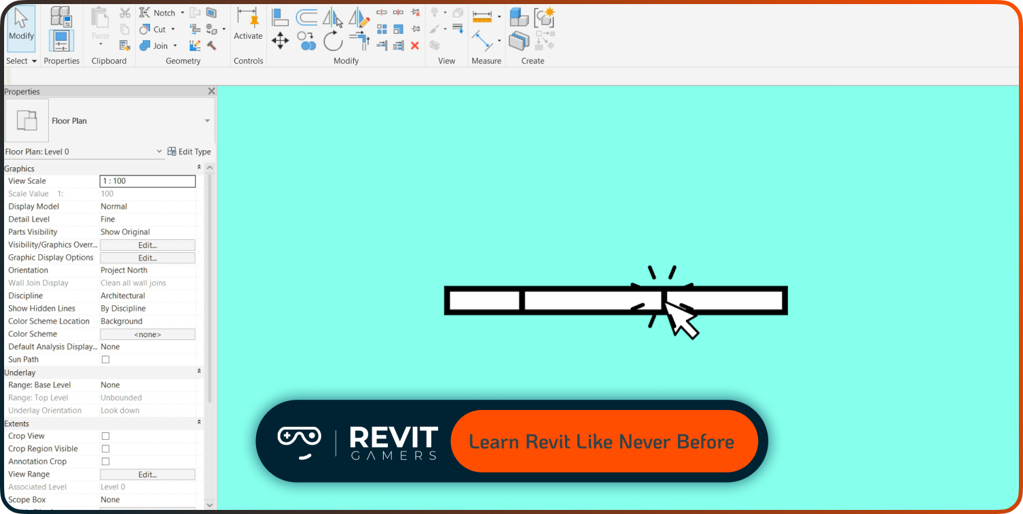This screenshot has height=514, width=1023.
Task: Collapse the Extents section
Action: 199,423
